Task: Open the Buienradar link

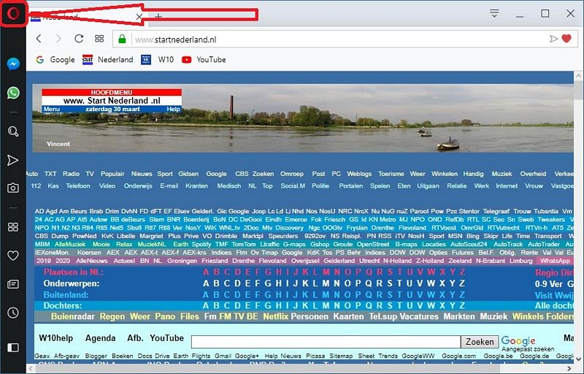Action: (72, 316)
